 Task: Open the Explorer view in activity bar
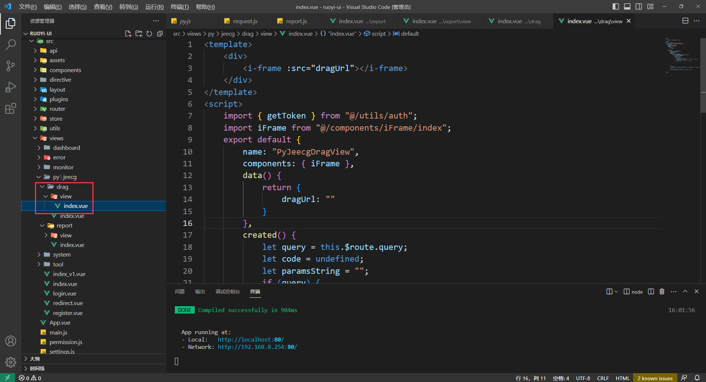[10, 24]
